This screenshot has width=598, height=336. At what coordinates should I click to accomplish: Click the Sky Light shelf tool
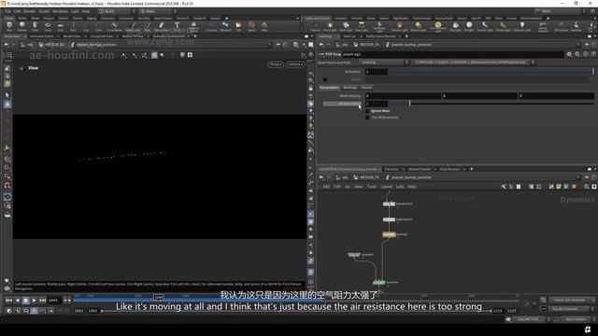(x=455, y=26)
